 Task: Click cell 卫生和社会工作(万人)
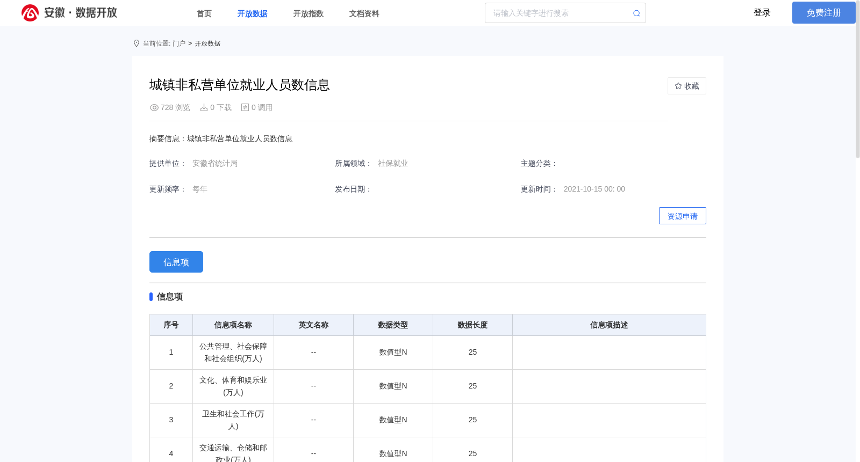tap(233, 420)
